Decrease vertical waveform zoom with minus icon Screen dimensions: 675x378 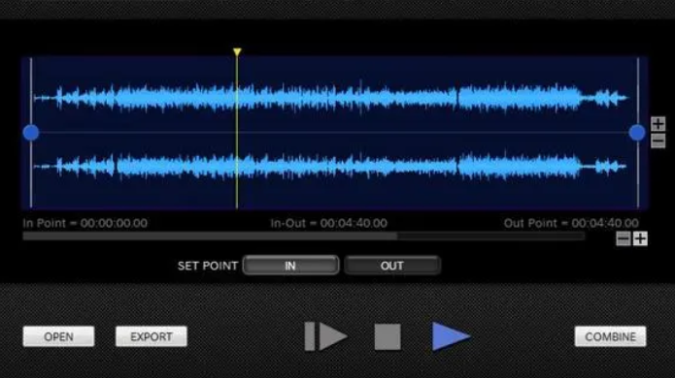[658, 141]
